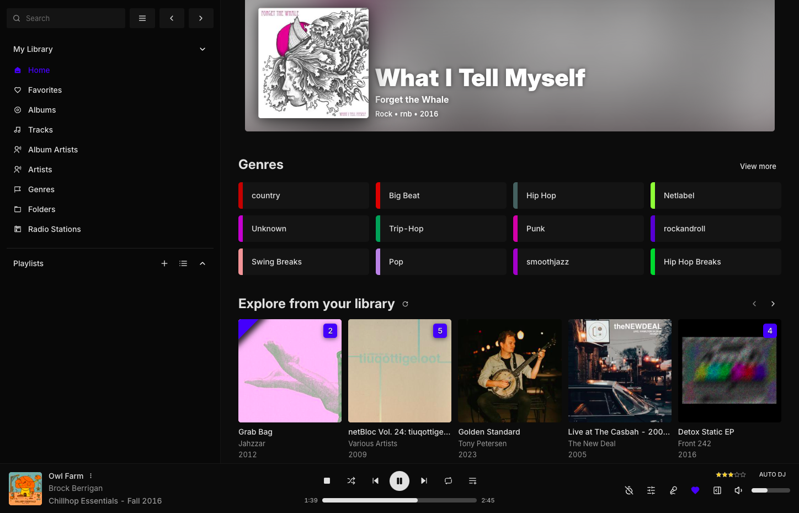This screenshot has width=799, height=513.
Task: Open the Swing Breaks genre
Action: (303, 262)
